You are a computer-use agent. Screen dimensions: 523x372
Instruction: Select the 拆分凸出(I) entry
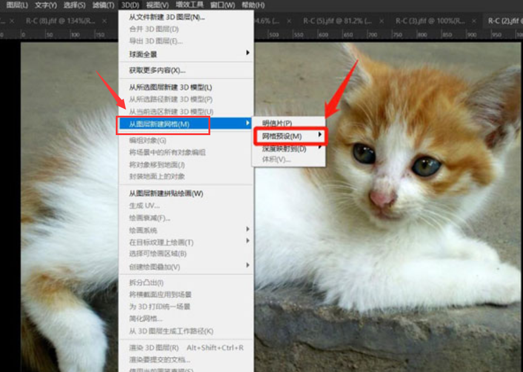point(186,283)
